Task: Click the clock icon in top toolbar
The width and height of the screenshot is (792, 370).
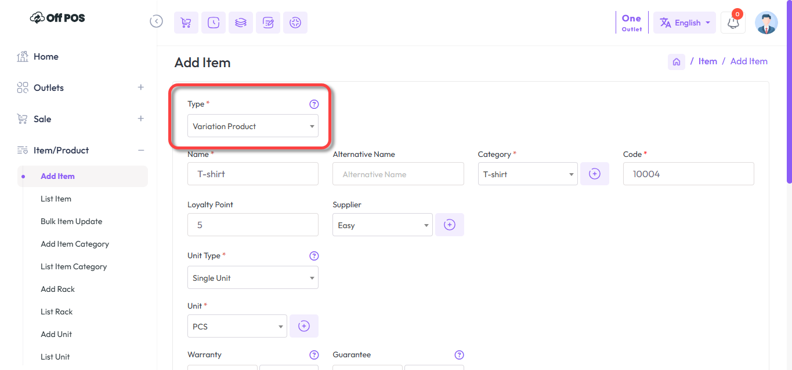Action: [213, 23]
